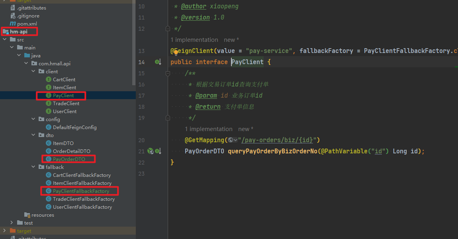This screenshot has width=458, height=239.
Task: Click the implemented-by gutter icon on line 14
Action: 158,62
